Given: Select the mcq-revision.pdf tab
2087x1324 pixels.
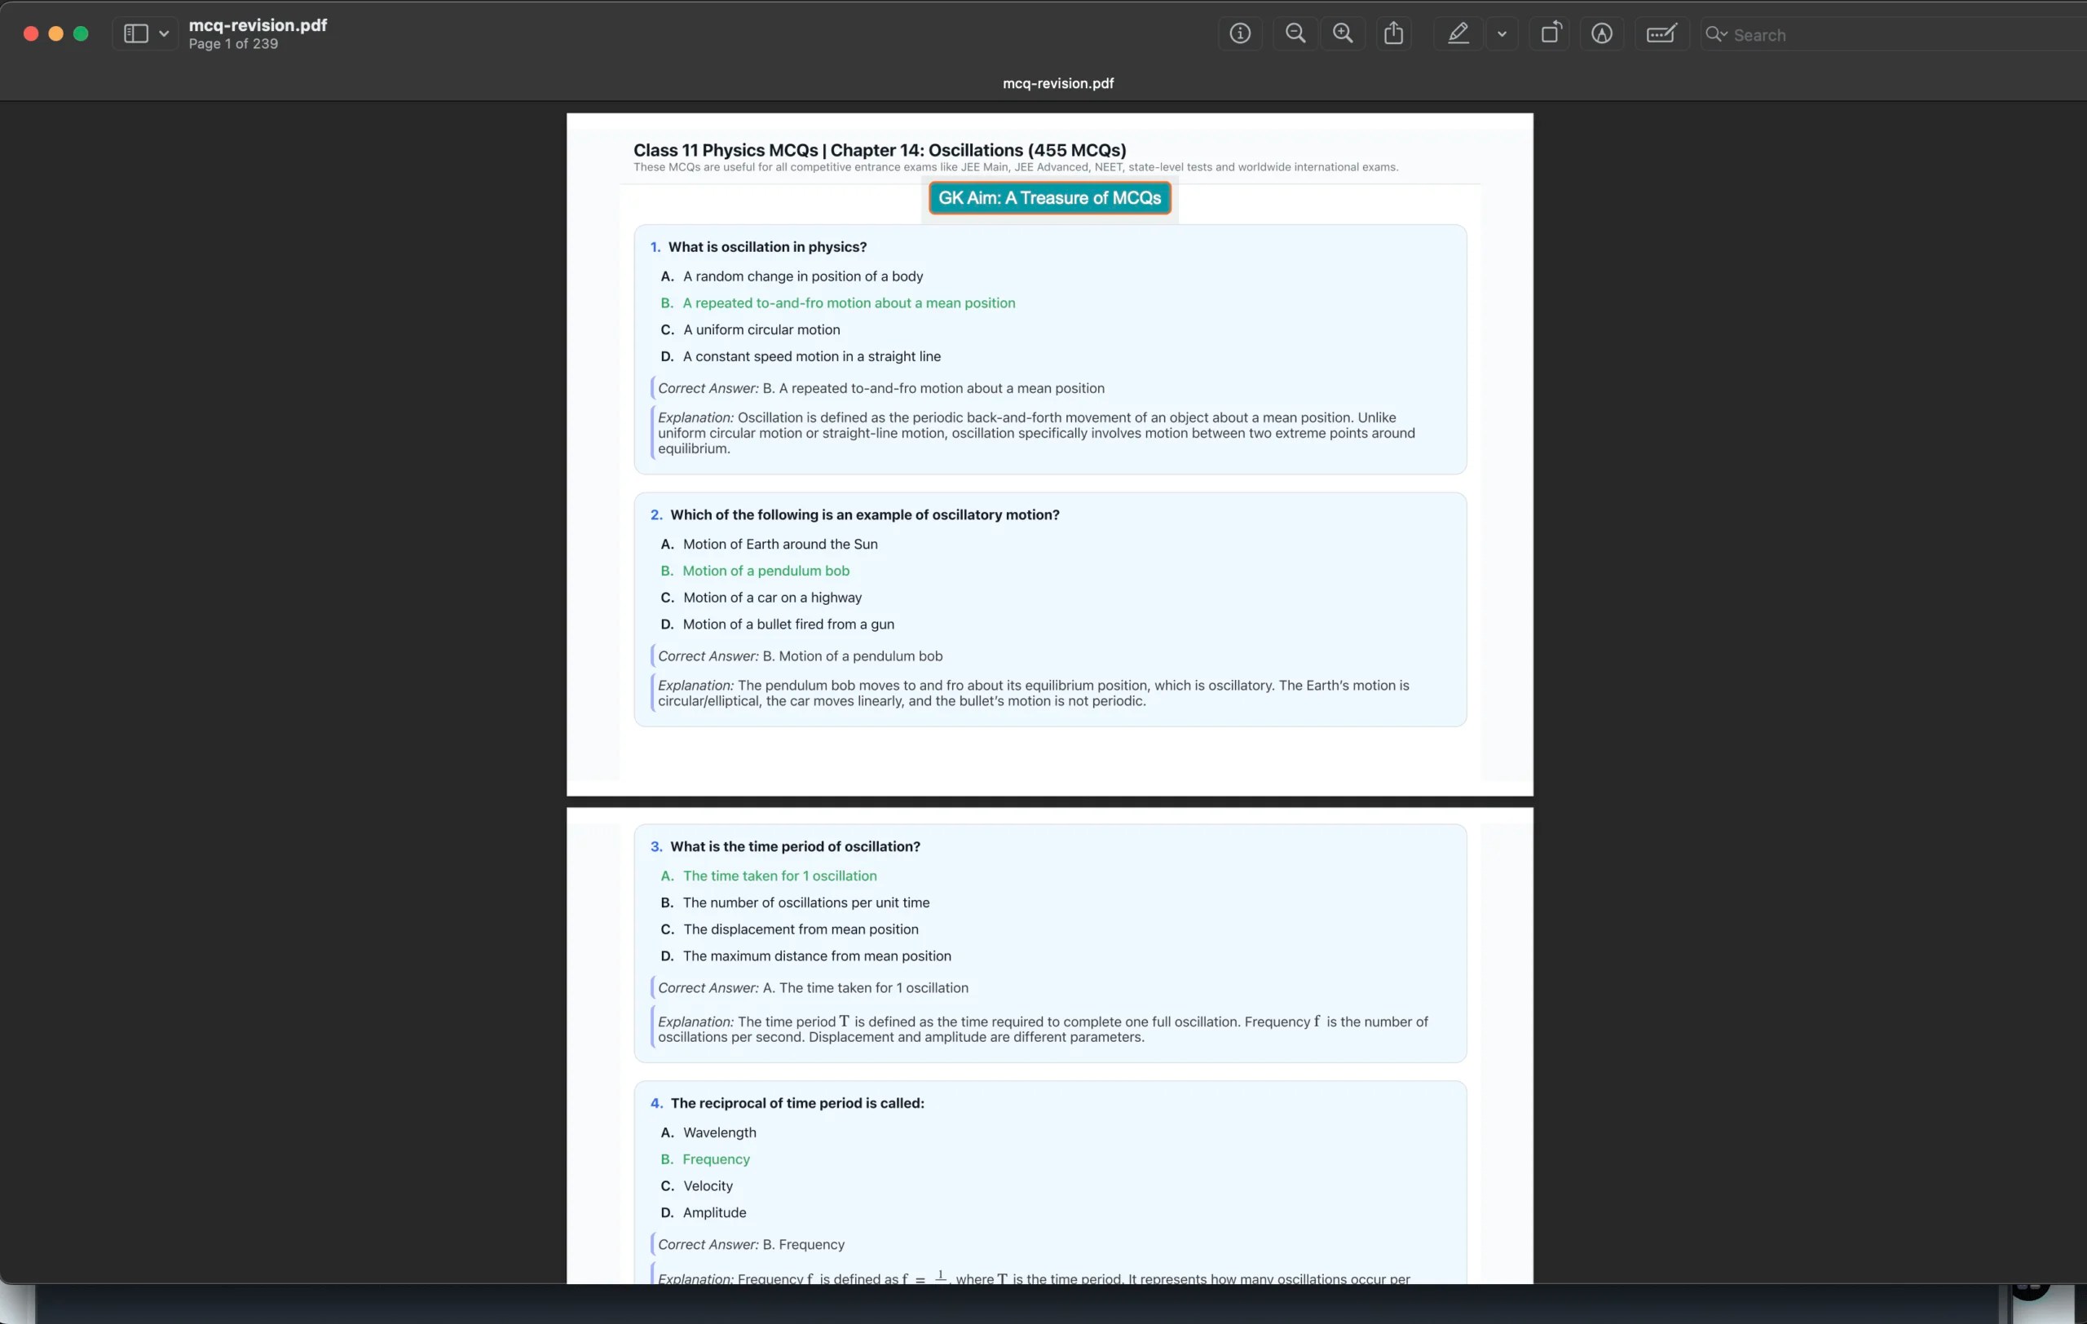Looking at the screenshot, I should [1057, 83].
